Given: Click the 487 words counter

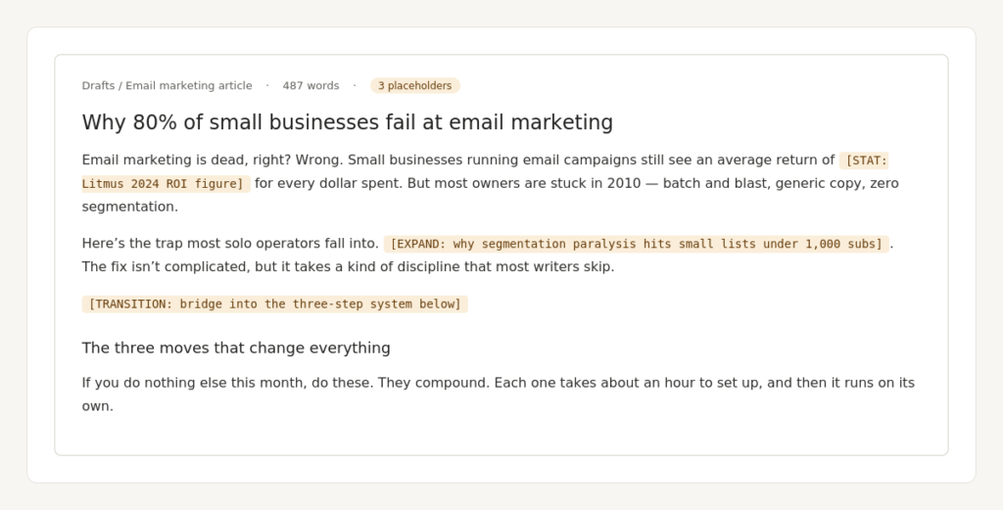Looking at the screenshot, I should click(310, 85).
